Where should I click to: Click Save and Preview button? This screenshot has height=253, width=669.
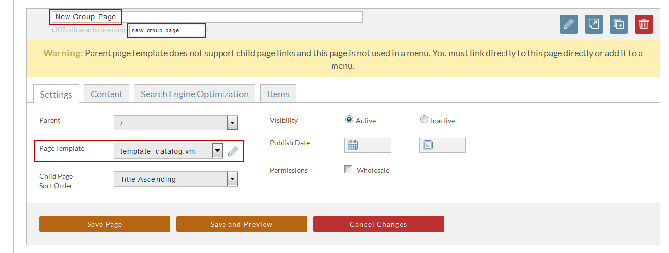(241, 224)
